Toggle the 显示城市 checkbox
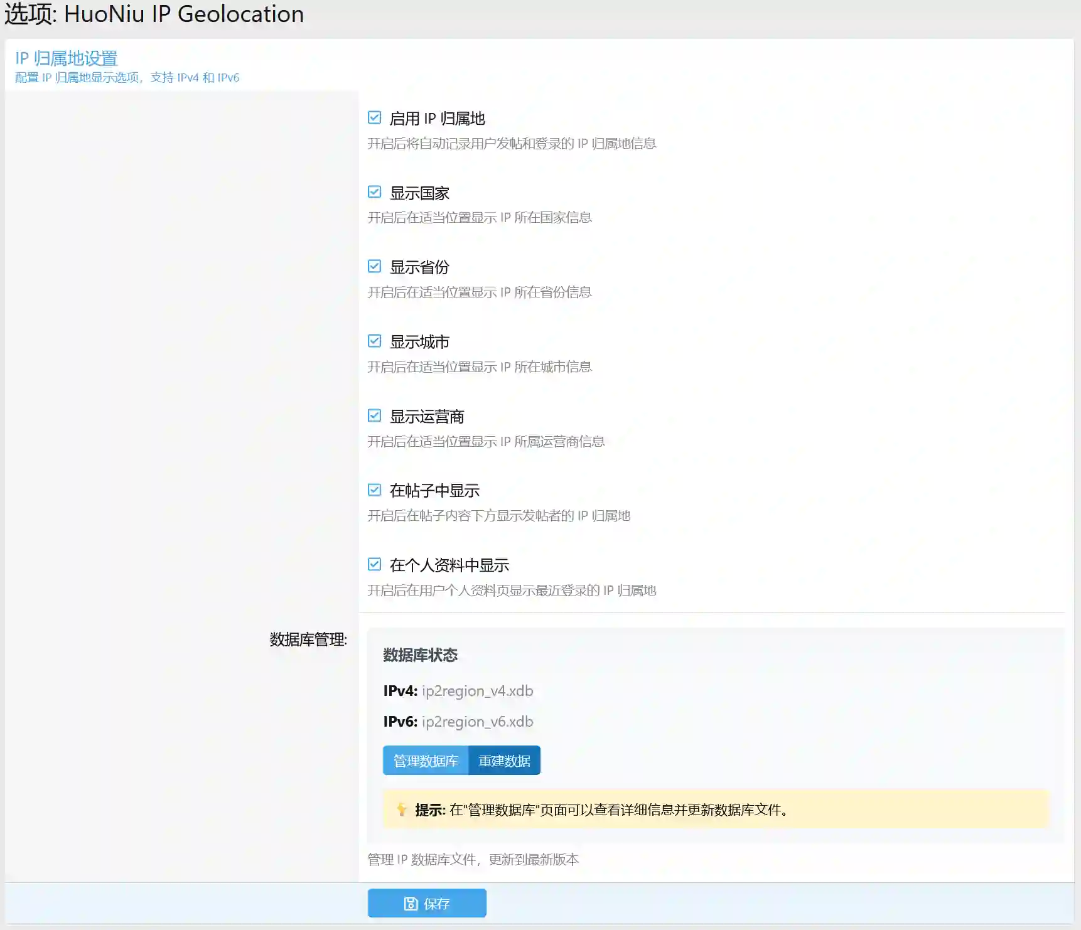 point(375,341)
